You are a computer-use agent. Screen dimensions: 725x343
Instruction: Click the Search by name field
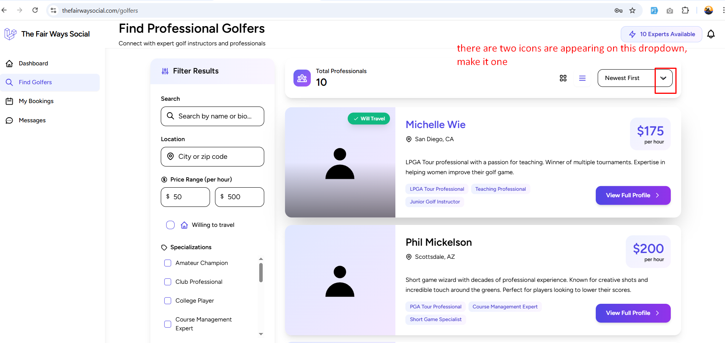click(x=215, y=116)
